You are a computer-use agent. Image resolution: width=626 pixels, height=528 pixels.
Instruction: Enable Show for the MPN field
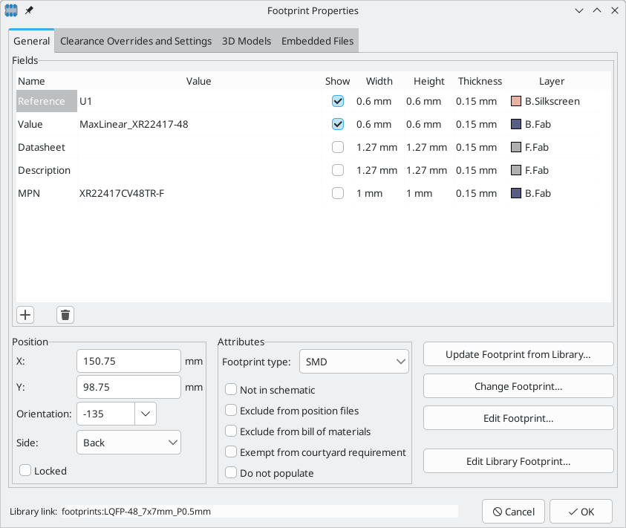[x=338, y=194]
